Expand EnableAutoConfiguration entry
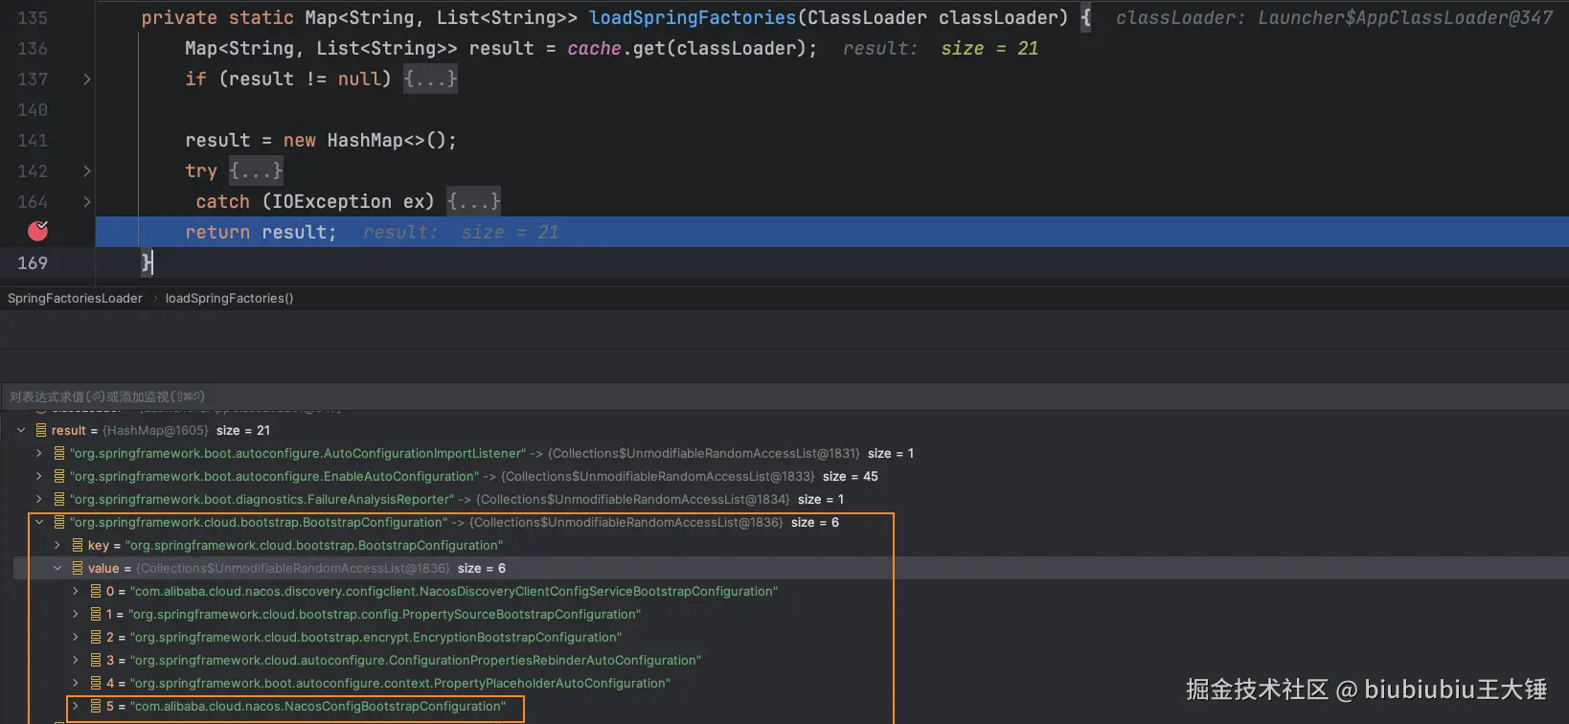1569x724 pixels. click(39, 476)
